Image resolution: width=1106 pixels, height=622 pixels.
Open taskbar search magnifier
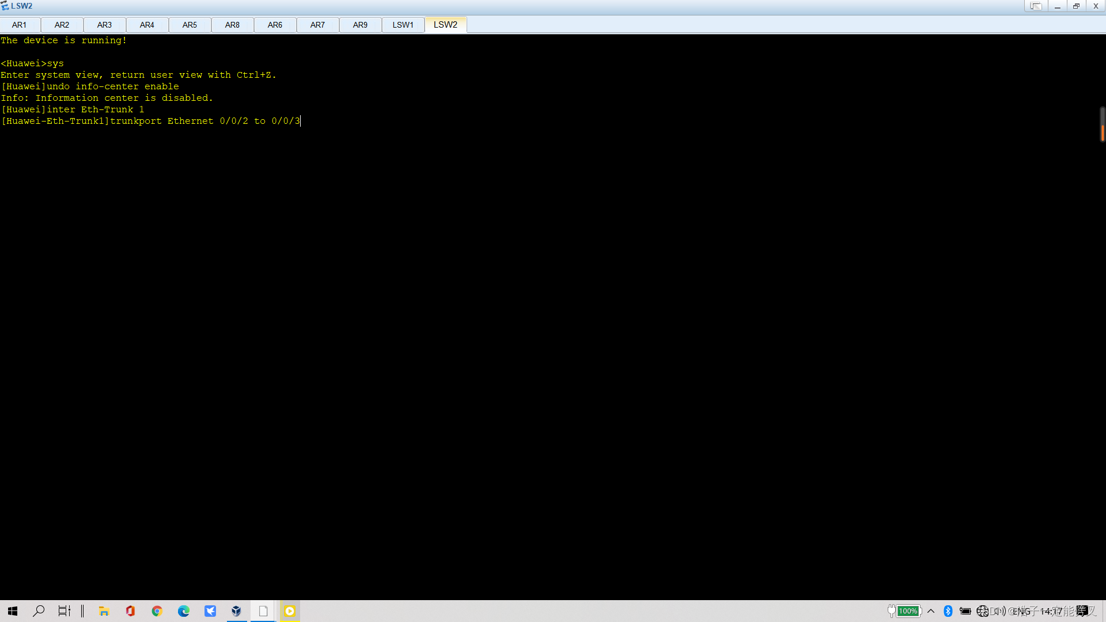[39, 611]
